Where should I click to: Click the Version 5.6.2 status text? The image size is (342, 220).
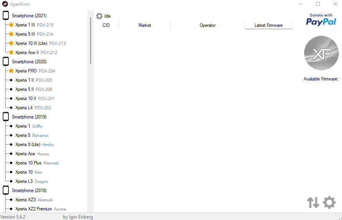tap(13, 217)
